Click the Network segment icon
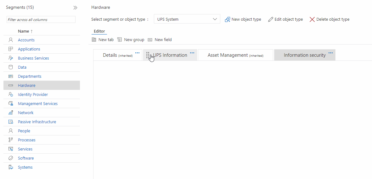 (x=10, y=113)
